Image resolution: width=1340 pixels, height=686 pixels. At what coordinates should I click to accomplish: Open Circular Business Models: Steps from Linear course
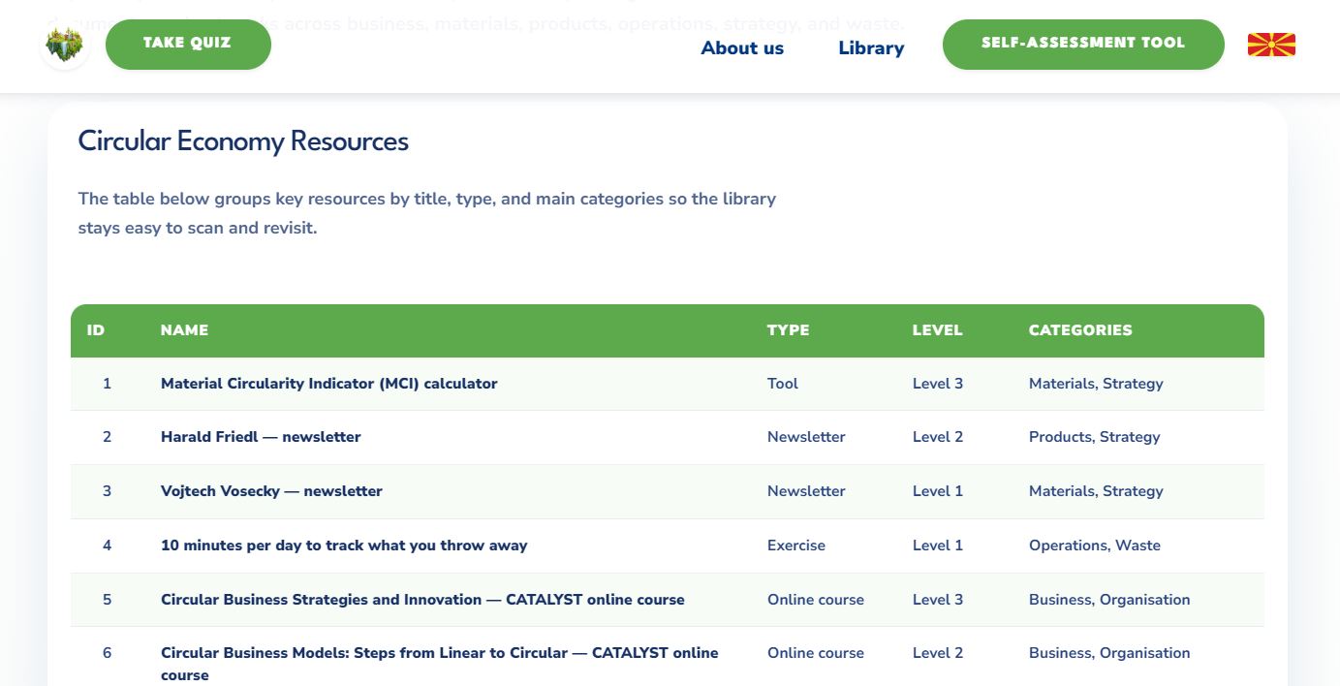(x=440, y=664)
